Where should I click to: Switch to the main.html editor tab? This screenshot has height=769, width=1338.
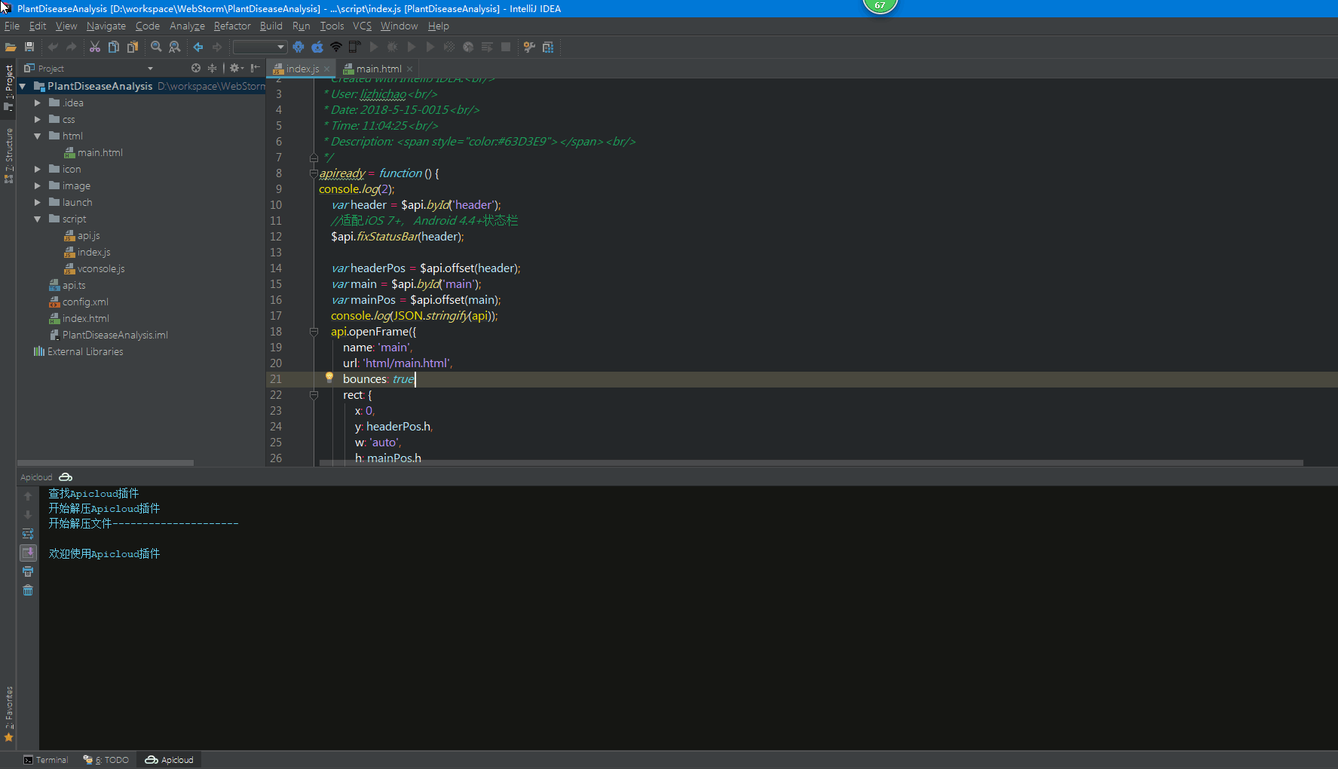378,69
